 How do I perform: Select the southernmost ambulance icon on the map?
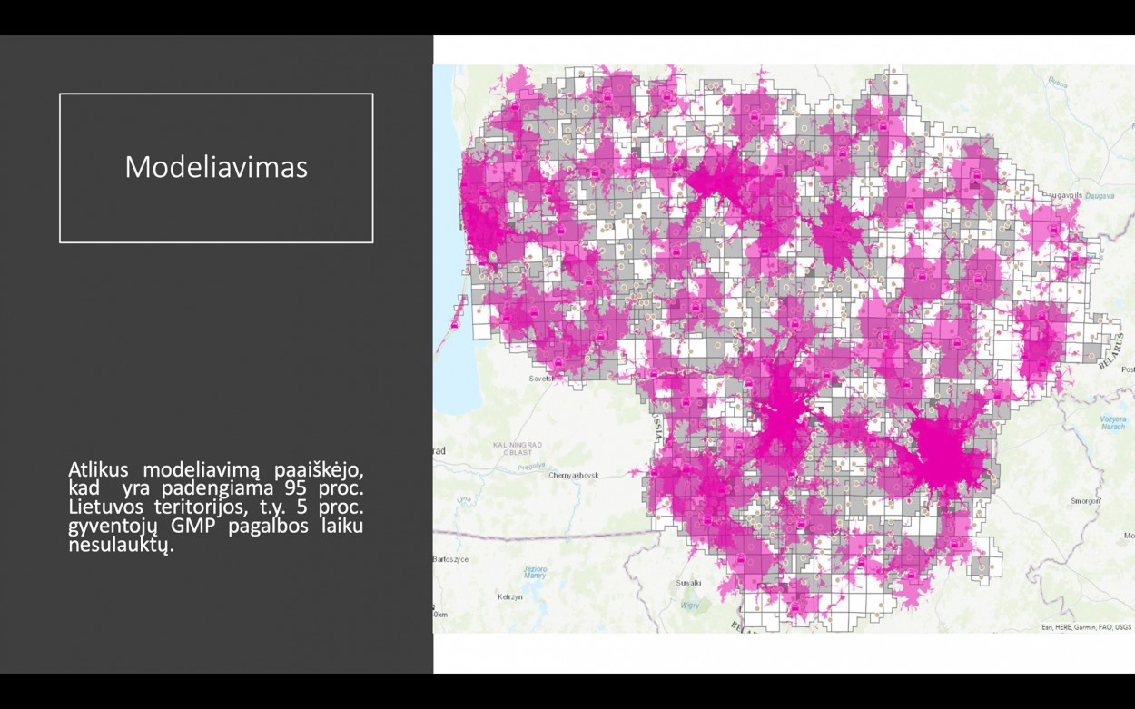(795, 607)
